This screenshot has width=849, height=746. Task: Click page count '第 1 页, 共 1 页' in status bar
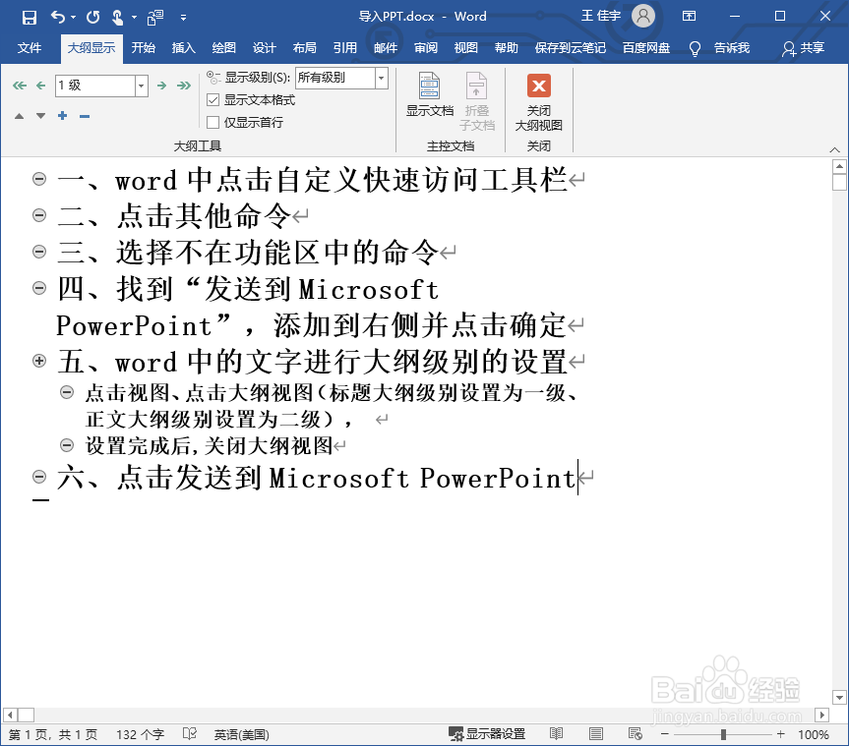53,734
